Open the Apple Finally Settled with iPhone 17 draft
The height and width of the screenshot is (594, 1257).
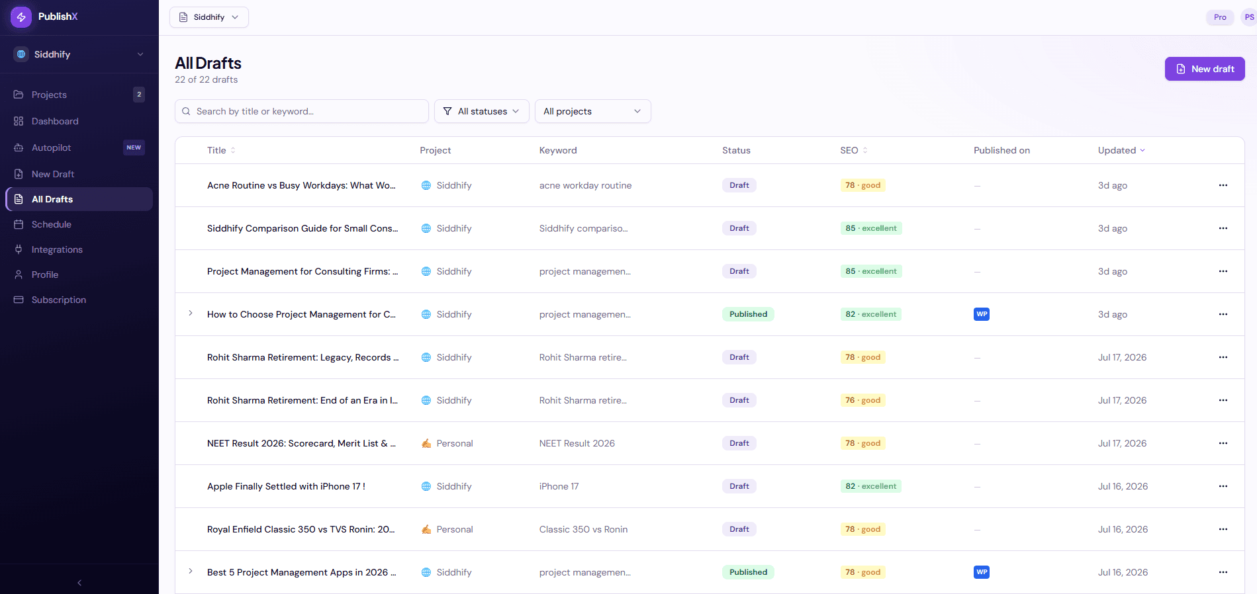click(x=286, y=486)
